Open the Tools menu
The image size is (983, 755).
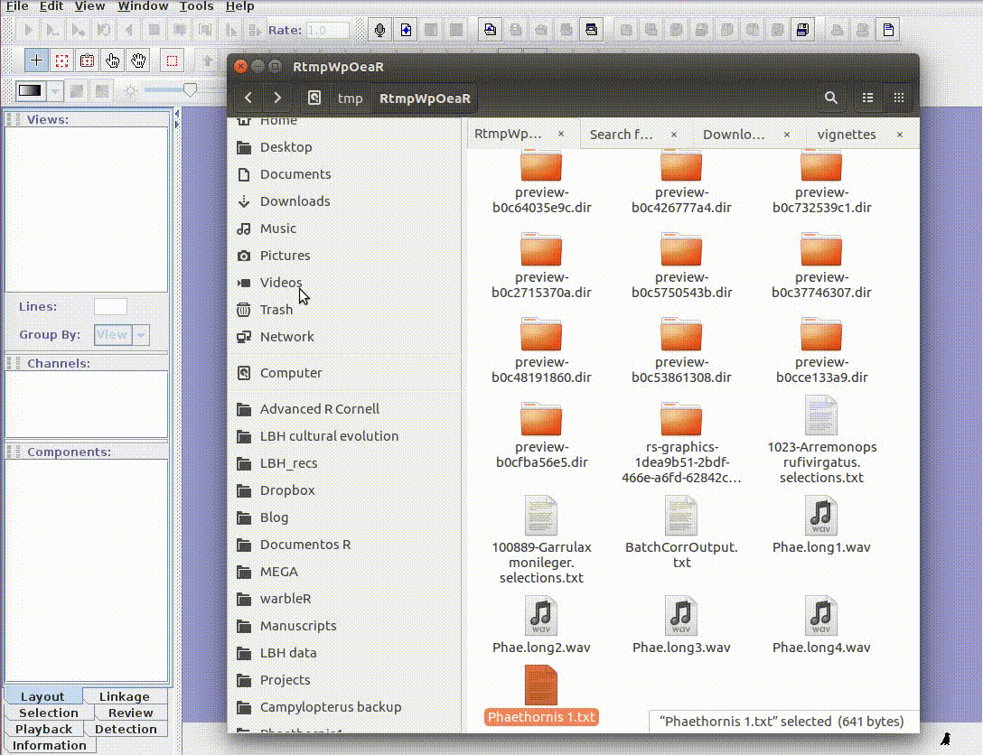pos(196,6)
